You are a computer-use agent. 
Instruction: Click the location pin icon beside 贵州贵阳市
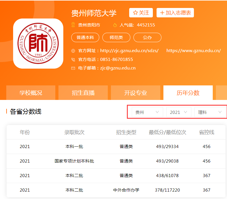[x=73, y=25]
